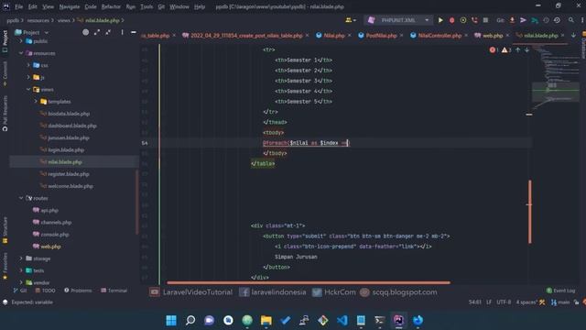Open File Explorer from taskbar
The image size is (586, 330).
click(x=266, y=320)
